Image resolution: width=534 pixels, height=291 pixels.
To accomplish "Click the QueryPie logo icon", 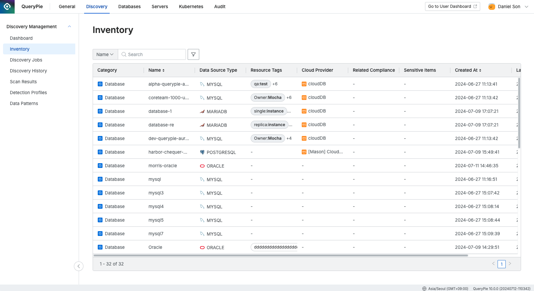I will (x=7, y=6).
